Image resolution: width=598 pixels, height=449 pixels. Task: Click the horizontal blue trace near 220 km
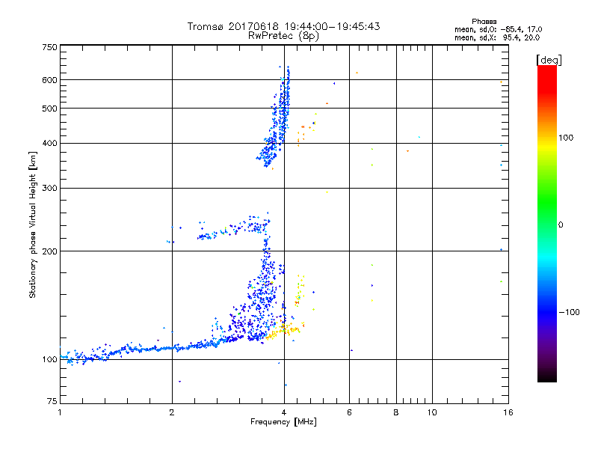[232, 227]
